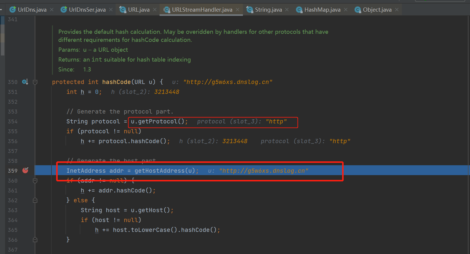This screenshot has width=470, height=254.
Task: Close the Object.java tab
Action: pyautogui.click(x=397, y=10)
